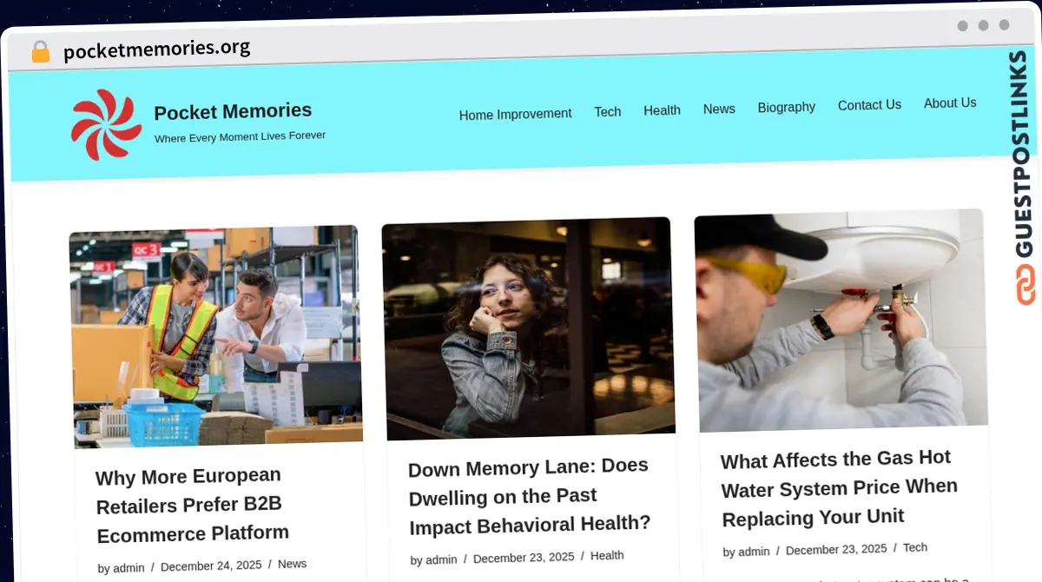Click the Health tag under Memory Lane post
Viewport: 1042px width, 582px height.
607,556
